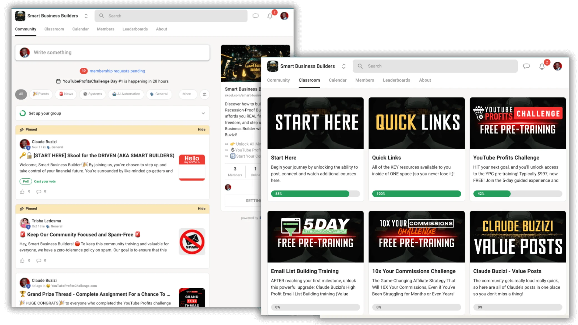
Task: Click Write something post input
Action: pyautogui.click(x=113, y=52)
